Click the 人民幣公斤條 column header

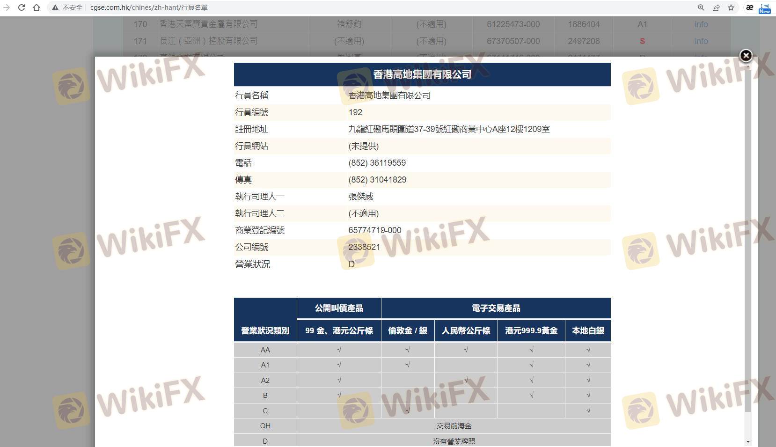(x=466, y=331)
